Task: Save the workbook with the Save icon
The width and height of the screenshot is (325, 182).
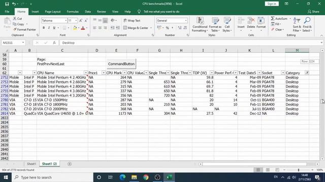Action: tap(7, 4)
